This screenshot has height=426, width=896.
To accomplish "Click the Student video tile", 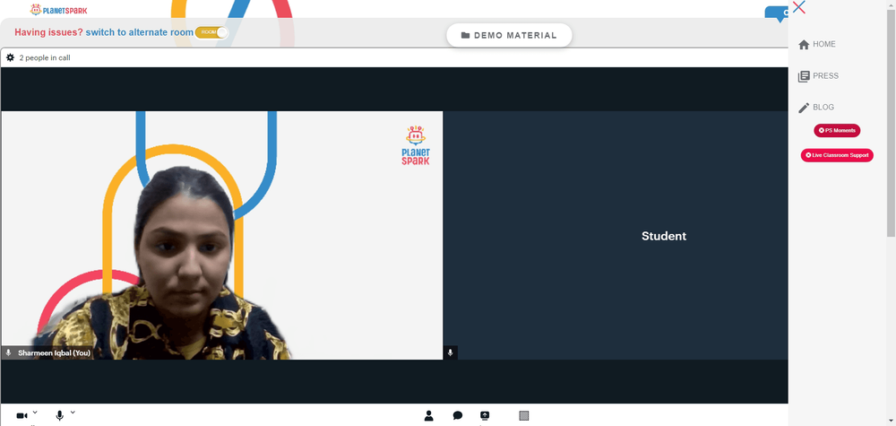I will coord(616,235).
